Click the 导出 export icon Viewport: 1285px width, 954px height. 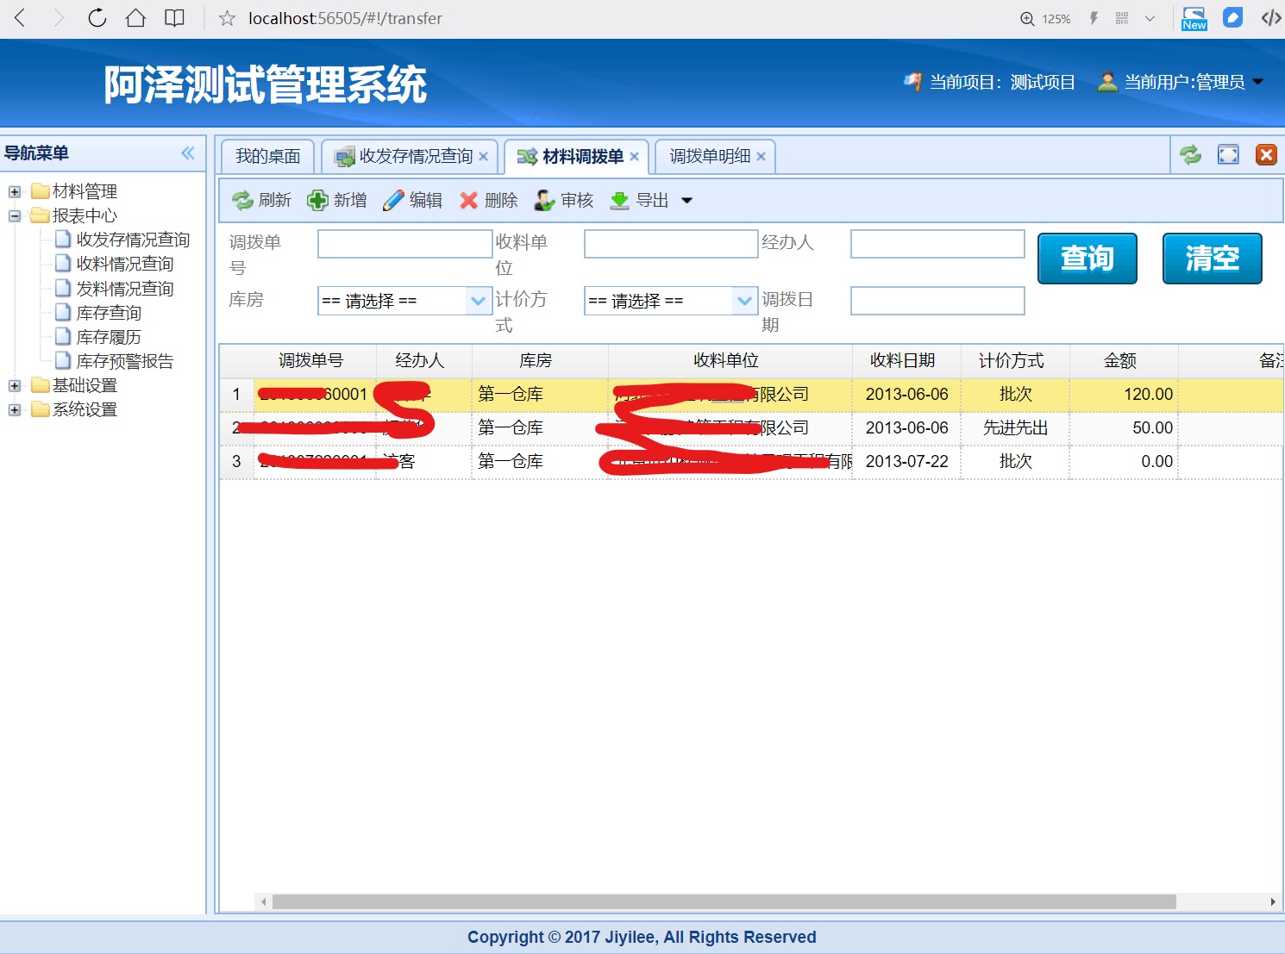click(619, 201)
